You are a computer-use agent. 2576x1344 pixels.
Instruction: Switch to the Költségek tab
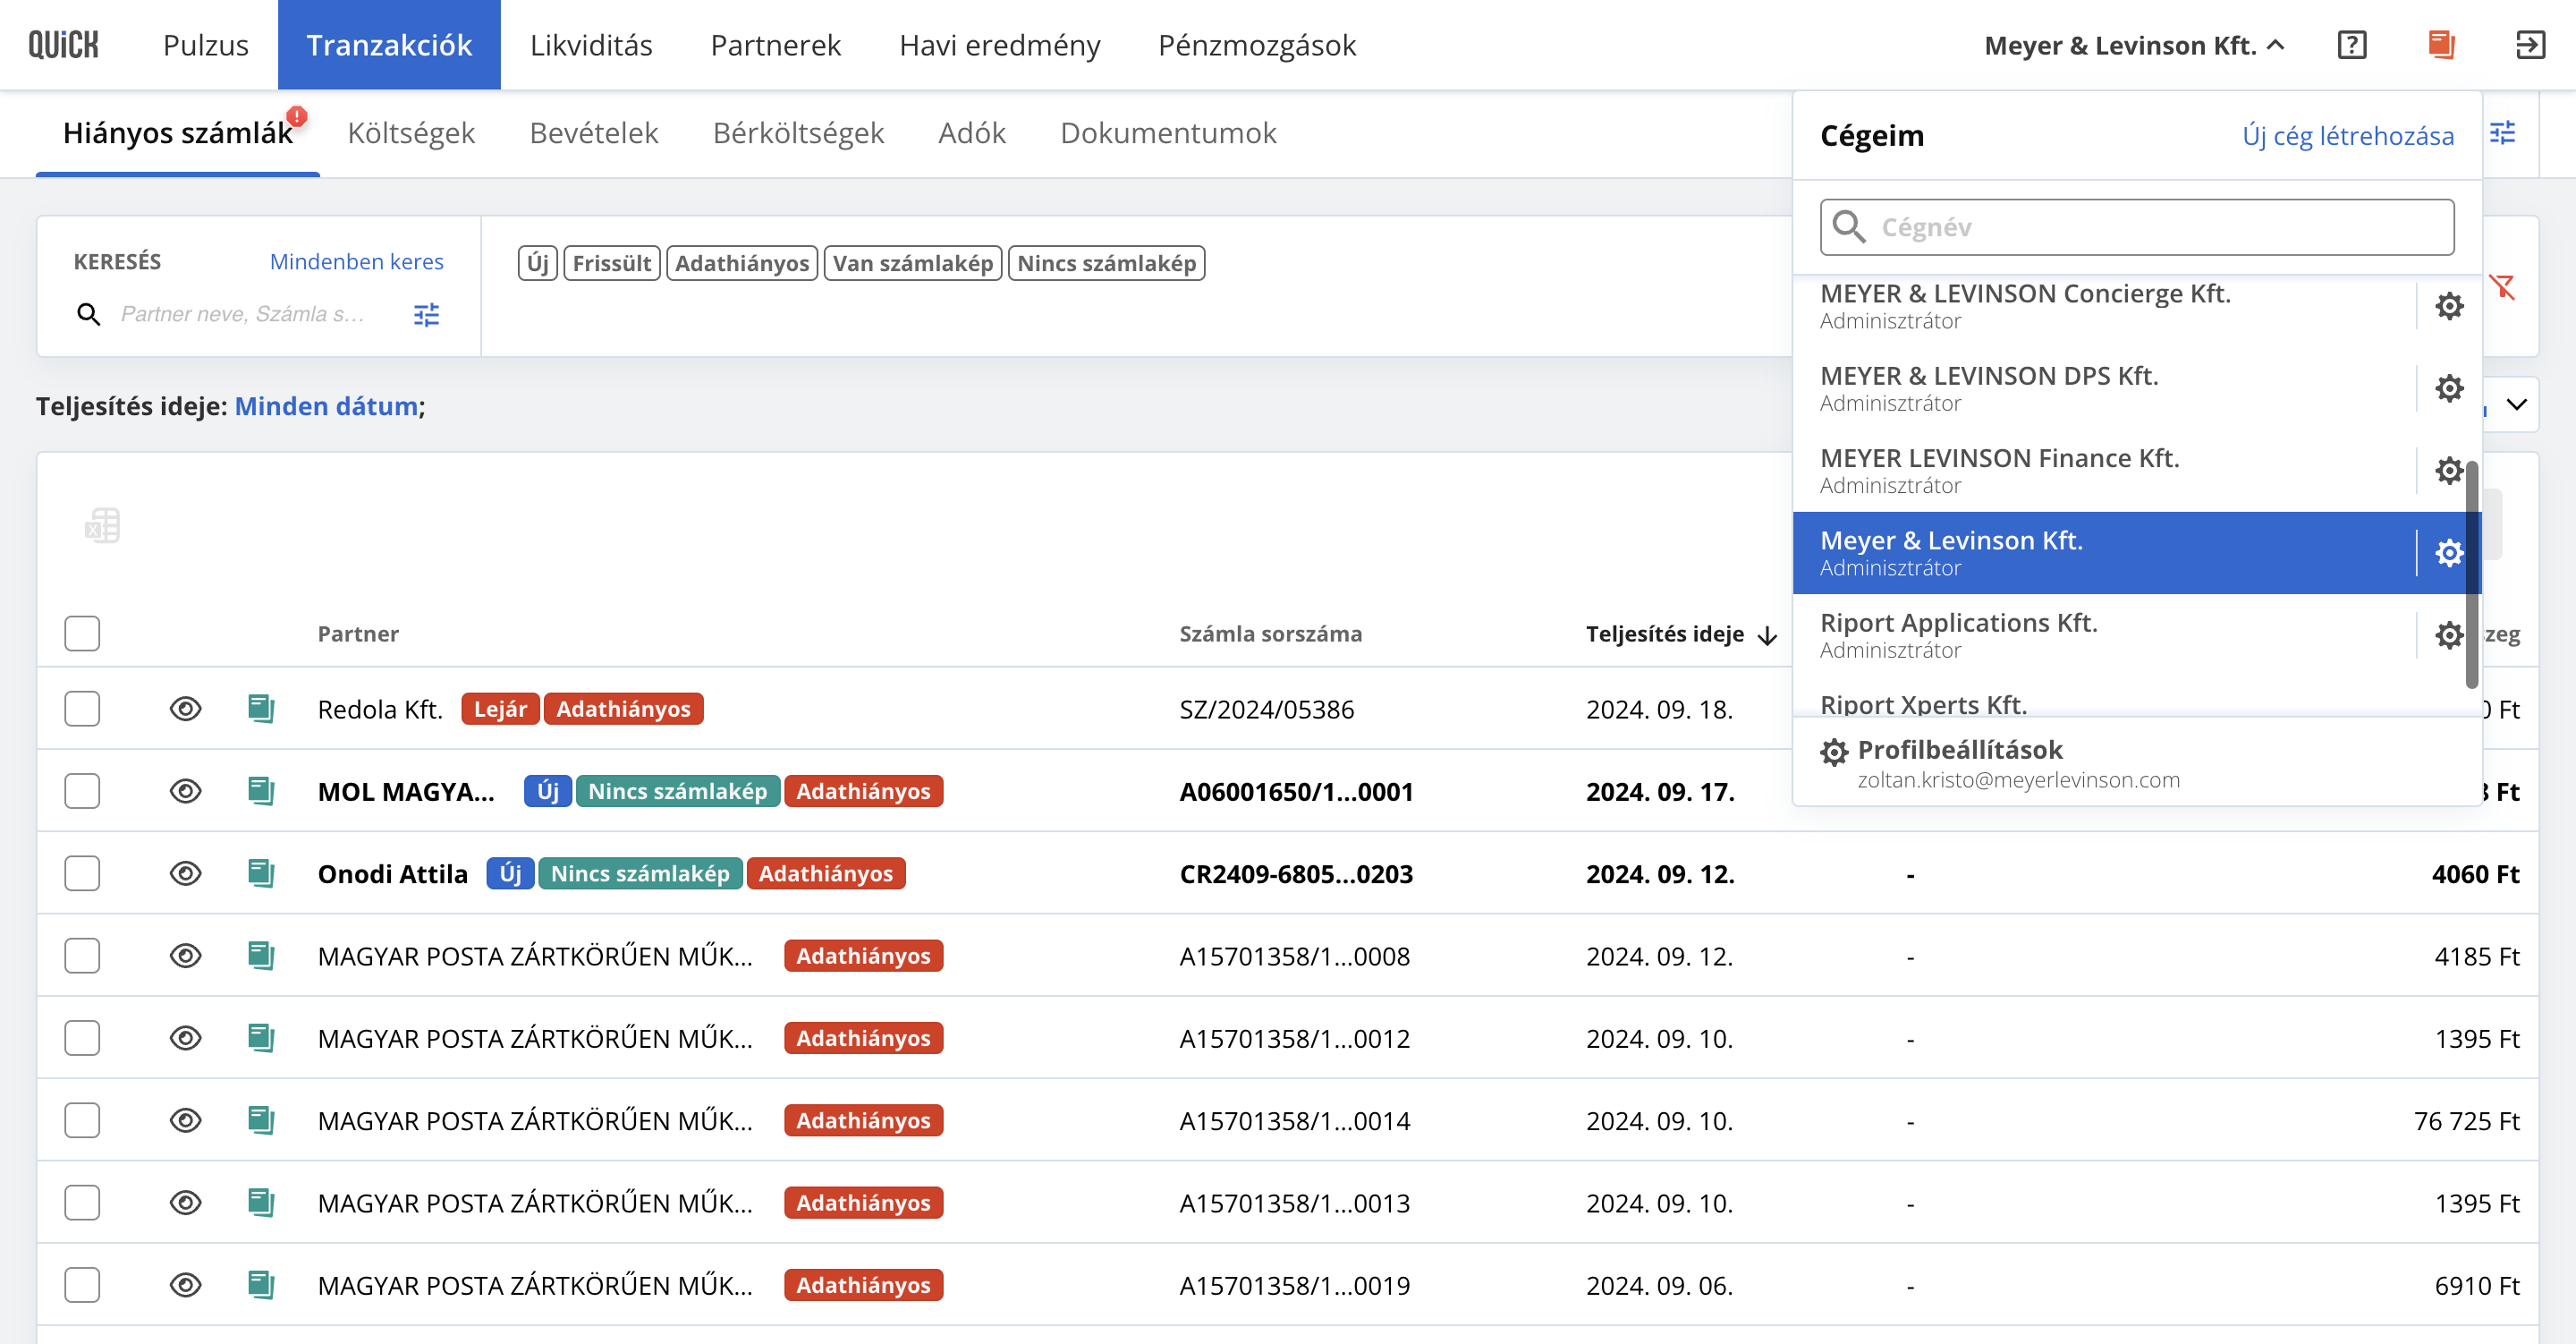411,133
